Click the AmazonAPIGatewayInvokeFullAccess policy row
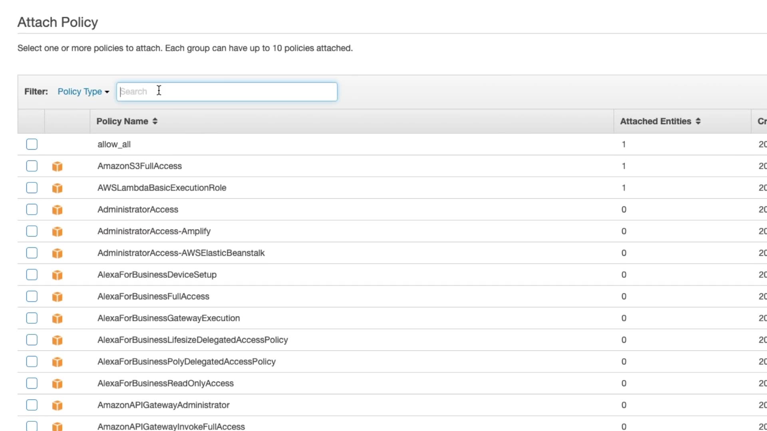 tap(171, 426)
